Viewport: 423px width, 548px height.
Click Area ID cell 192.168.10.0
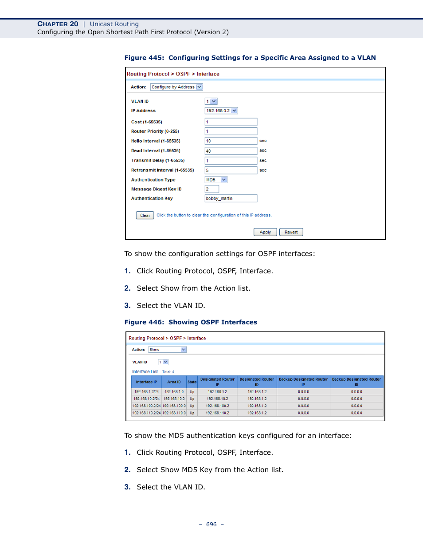point(174,399)
